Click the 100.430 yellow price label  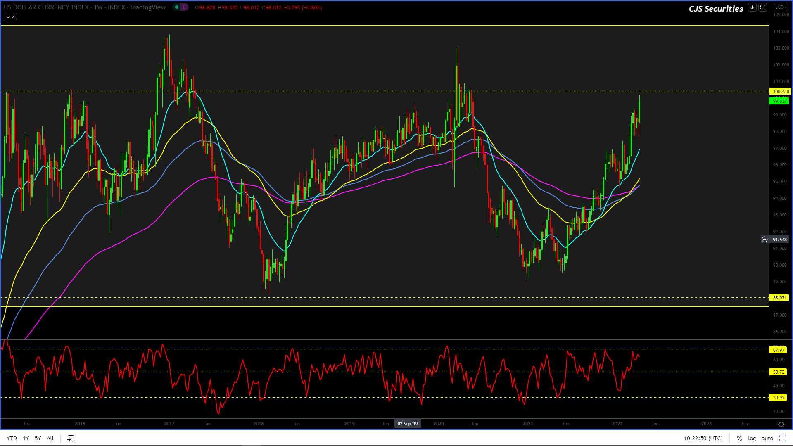pyautogui.click(x=780, y=91)
